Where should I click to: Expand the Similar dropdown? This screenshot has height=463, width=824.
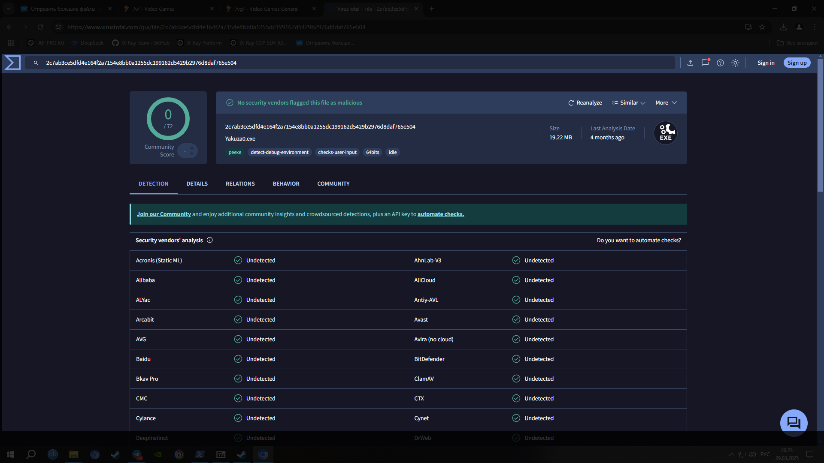629,103
